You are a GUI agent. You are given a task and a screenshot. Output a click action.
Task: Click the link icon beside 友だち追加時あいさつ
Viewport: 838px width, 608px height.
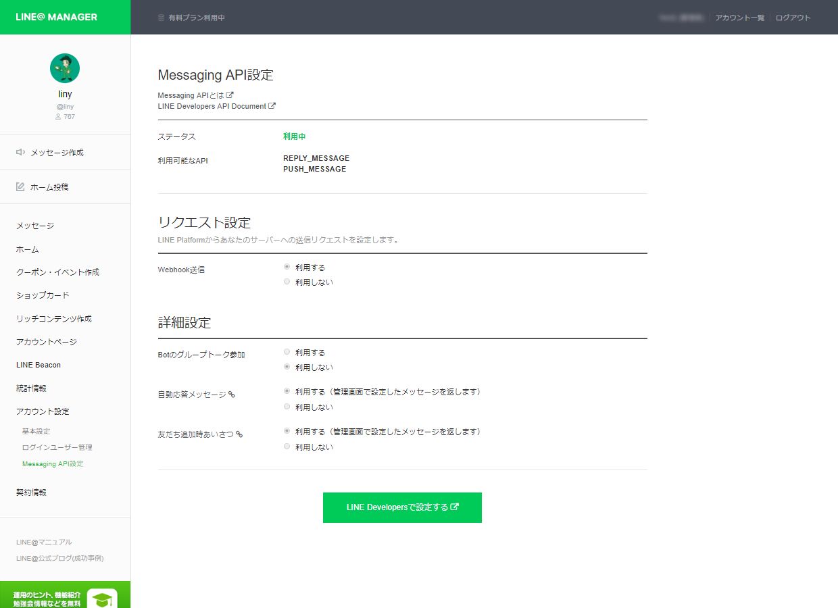coord(239,434)
